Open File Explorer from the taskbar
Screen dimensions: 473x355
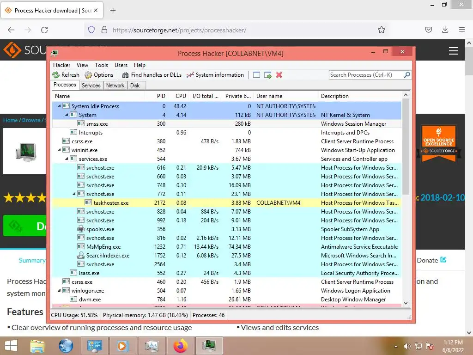click(37, 346)
